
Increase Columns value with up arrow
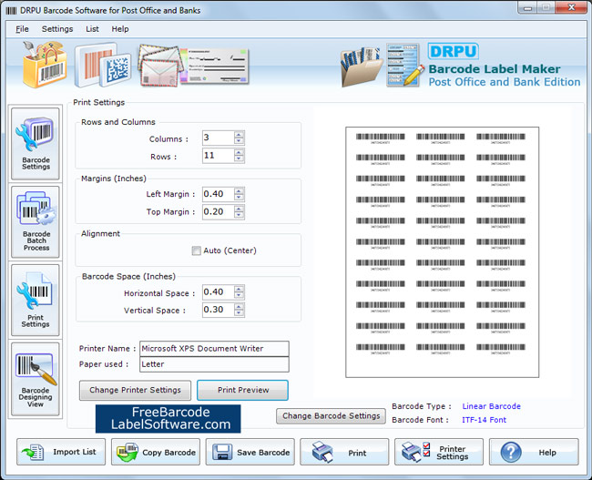pyautogui.click(x=239, y=135)
